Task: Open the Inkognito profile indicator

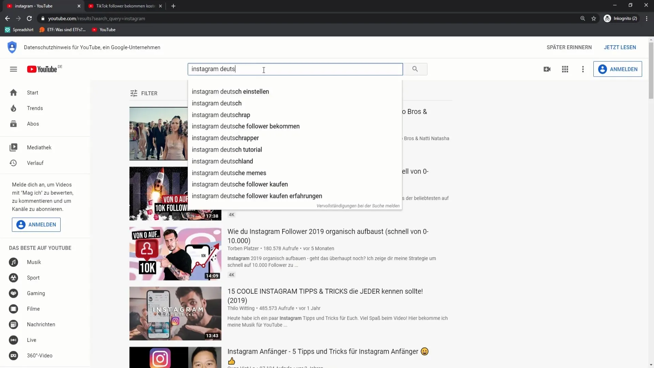Action: [x=620, y=18]
